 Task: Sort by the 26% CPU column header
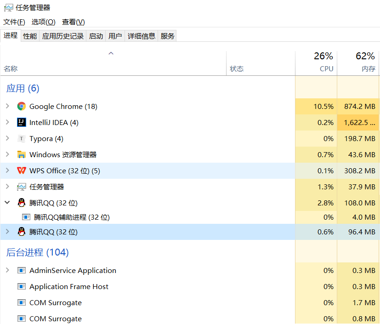pyautogui.click(x=316, y=63)
